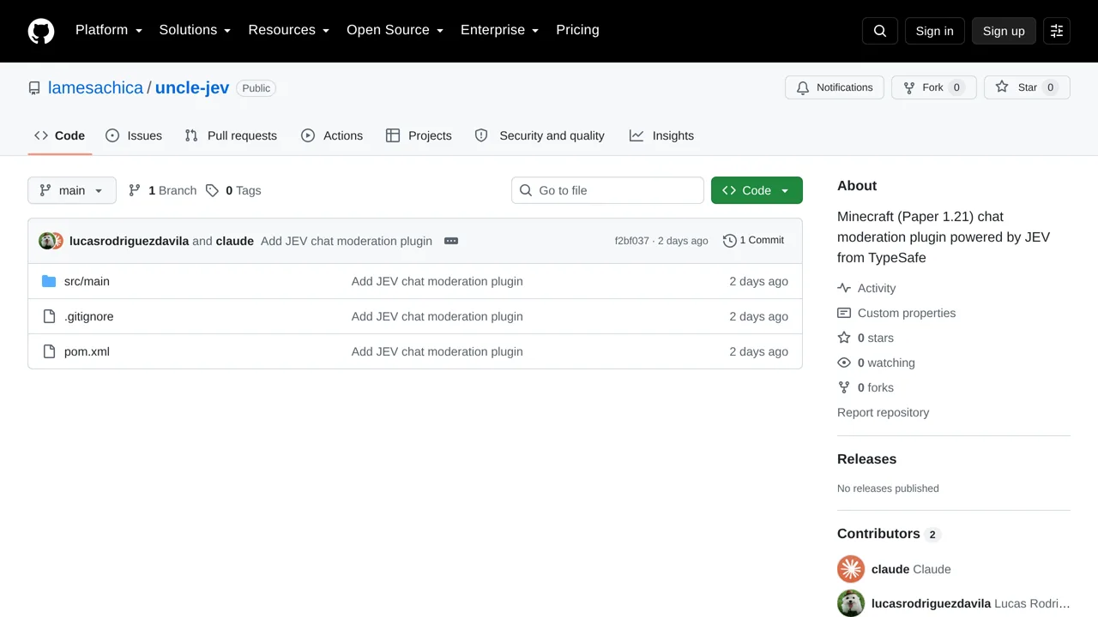1098x617 pixels.
Task: Click the Sign in button
Action: coord(934,31)
